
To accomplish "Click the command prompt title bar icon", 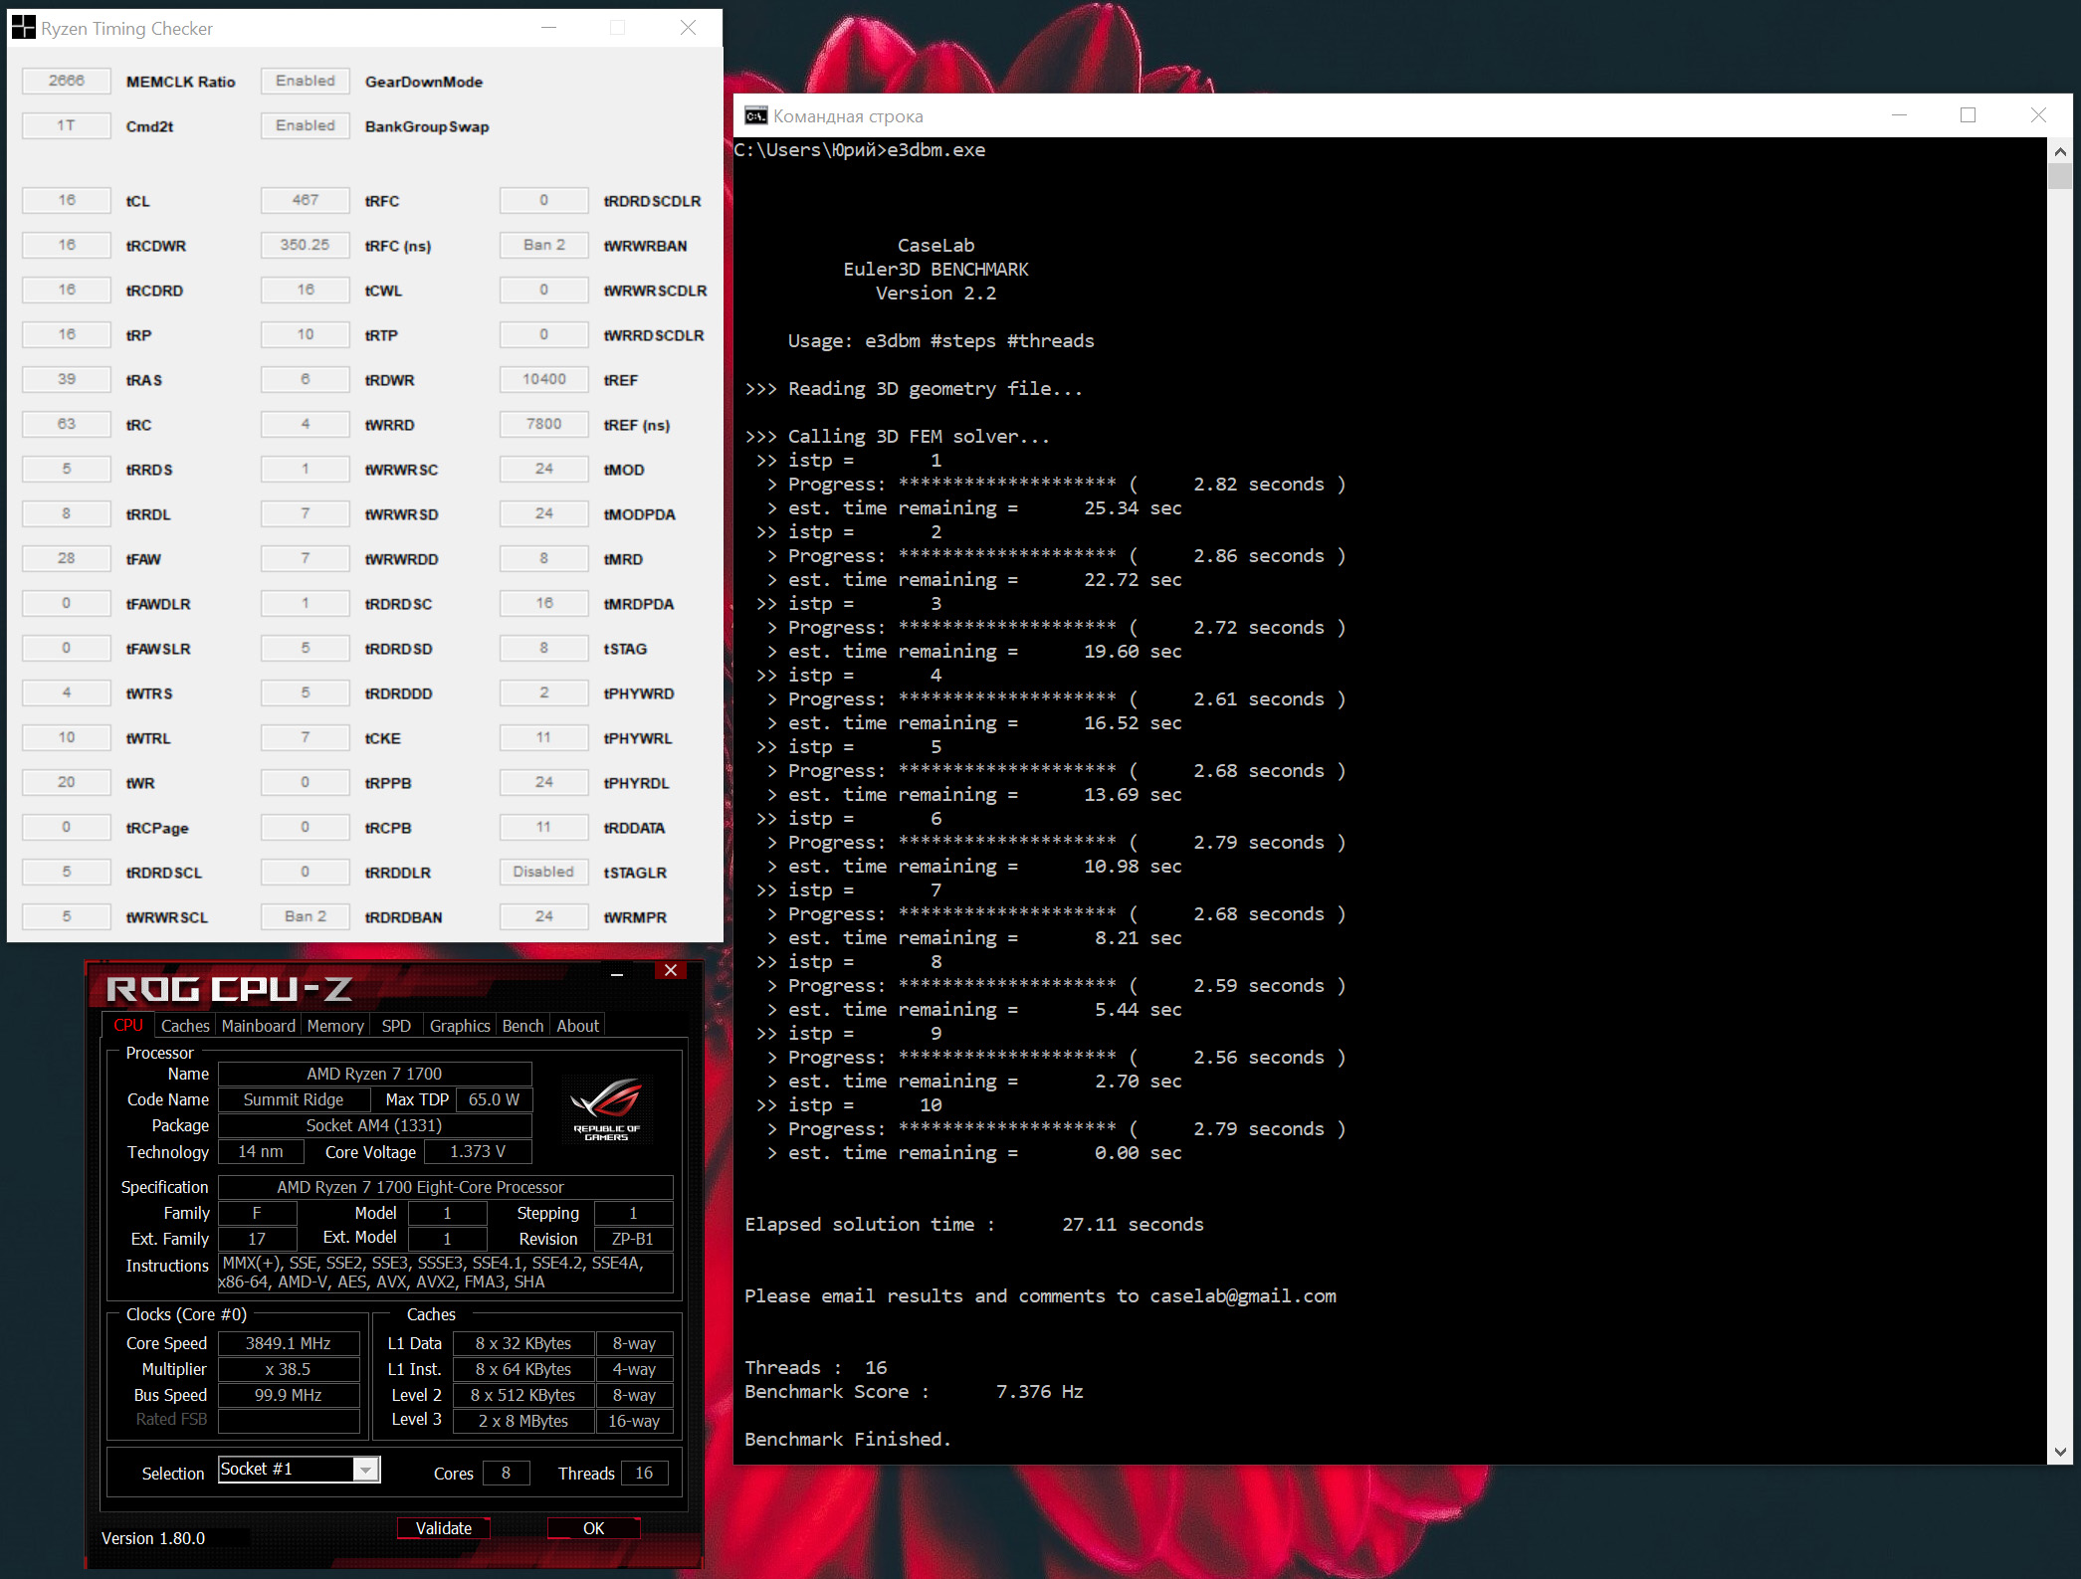I will pos(755,116).
